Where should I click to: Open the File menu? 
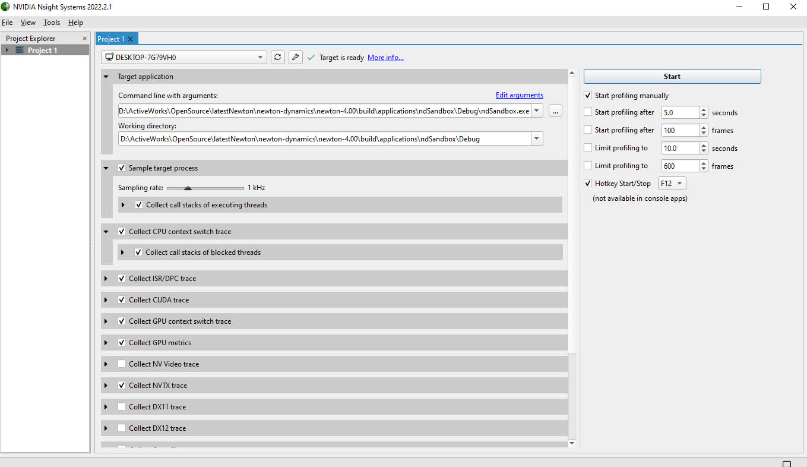click(7, 23)
